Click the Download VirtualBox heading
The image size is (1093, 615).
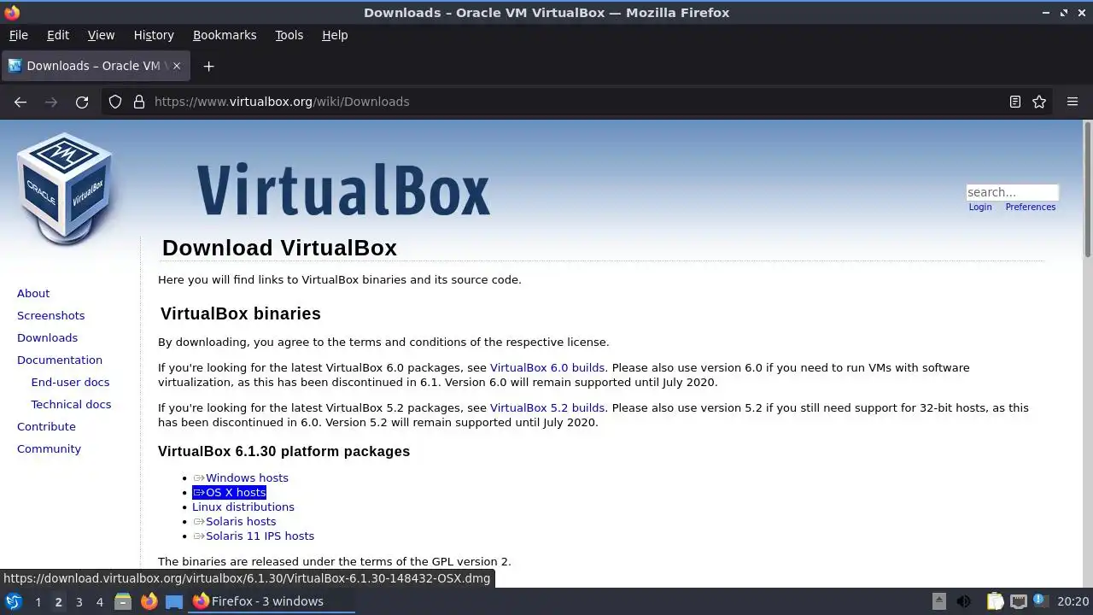(x=279, y=248)
